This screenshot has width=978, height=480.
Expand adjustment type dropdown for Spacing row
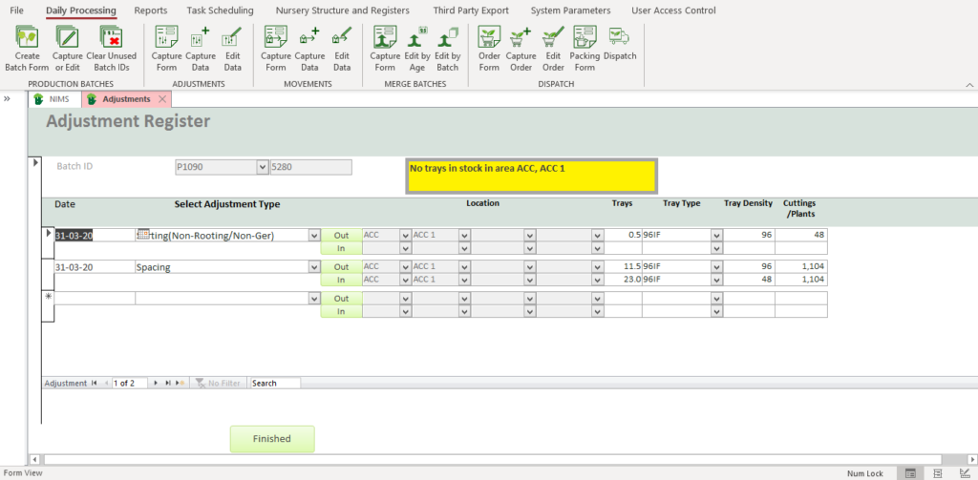314,267
